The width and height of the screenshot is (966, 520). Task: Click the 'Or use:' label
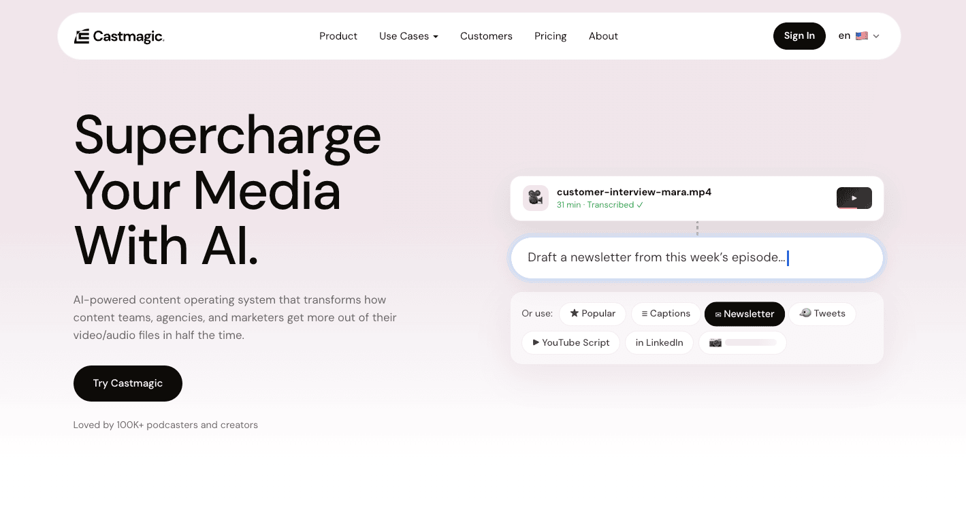click(537, 314)
